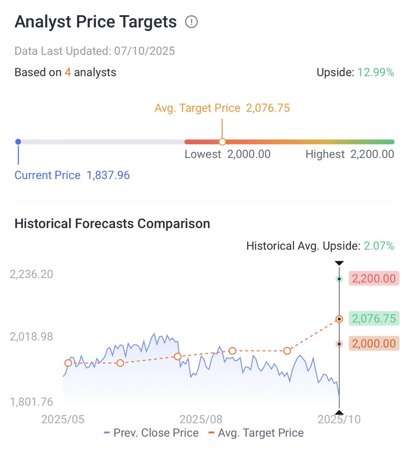The height and width of the screenshot is (458, 409).
Task: Click the highlighted target point on the cursor line
Action: click(339, 319)
